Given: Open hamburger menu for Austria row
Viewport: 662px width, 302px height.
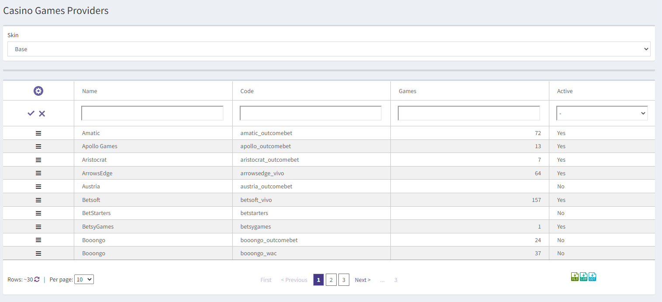Looking at the screenshot, I should pyautogui.click(x=38, y=187).
